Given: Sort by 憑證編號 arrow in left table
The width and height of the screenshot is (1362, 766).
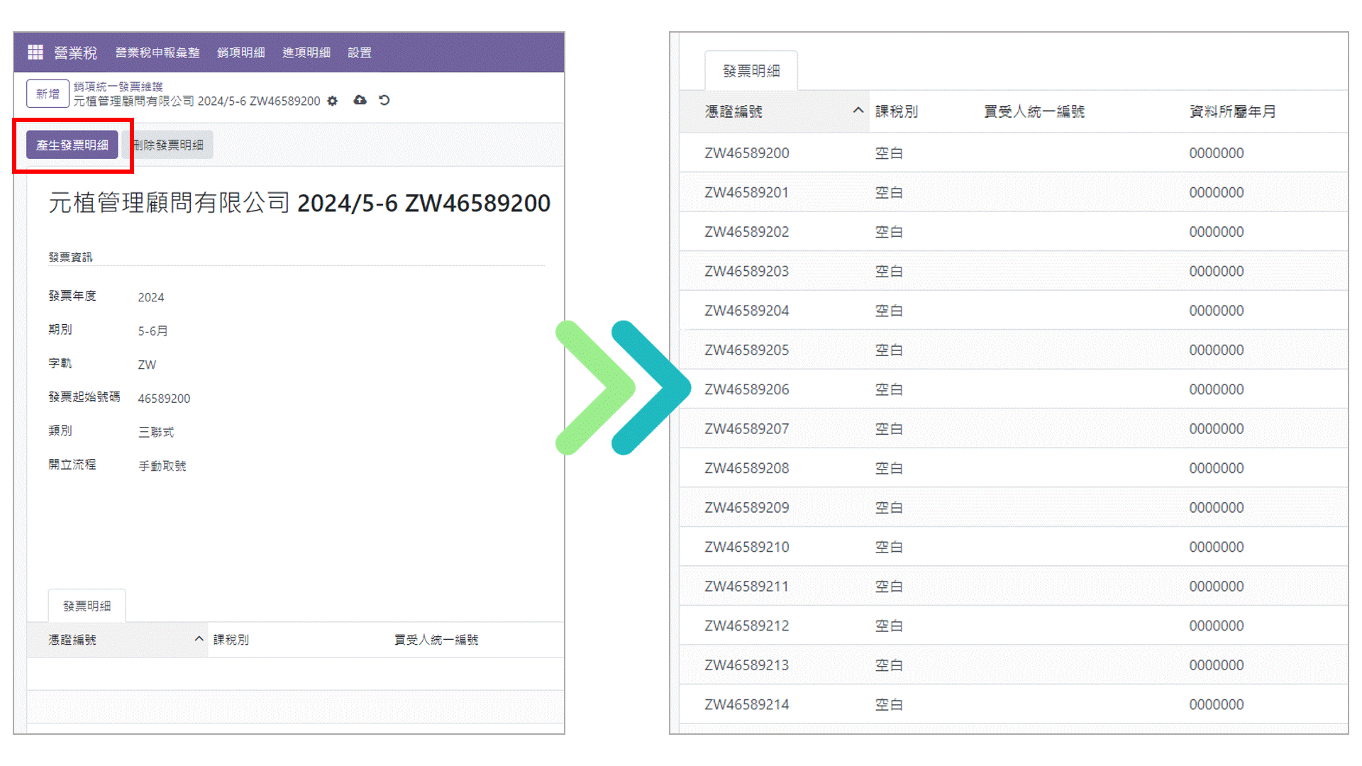Looking at the screenshot, I should [199, 639].
